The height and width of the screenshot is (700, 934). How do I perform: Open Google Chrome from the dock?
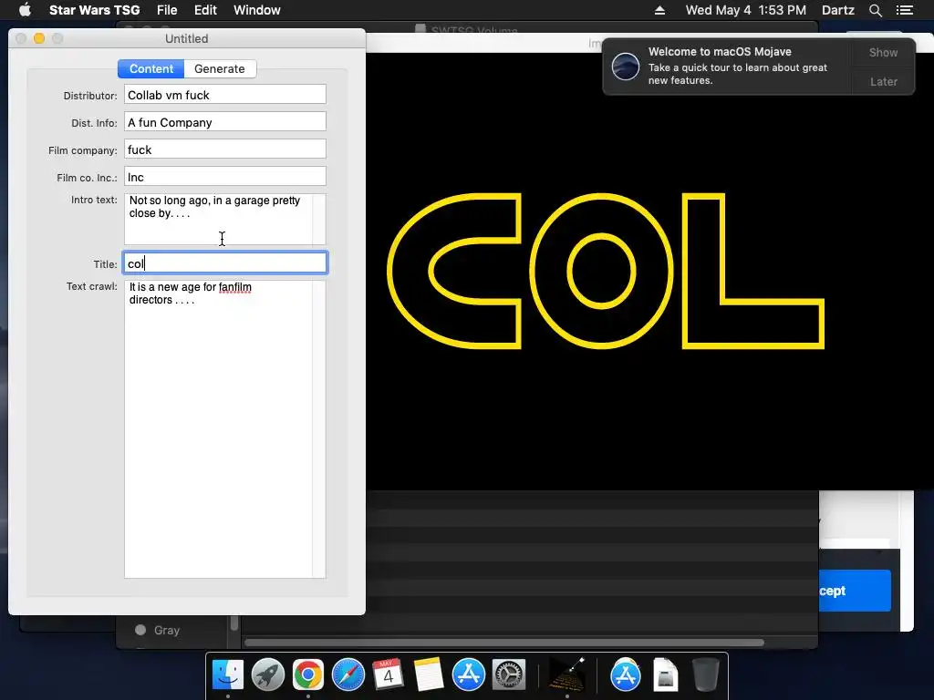coord(308,675)
